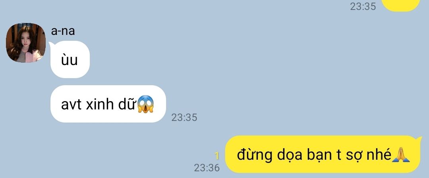Screen dimensions: 429x178
Task: Click the word "avt" in the message
Action: (x=71, y=105)
